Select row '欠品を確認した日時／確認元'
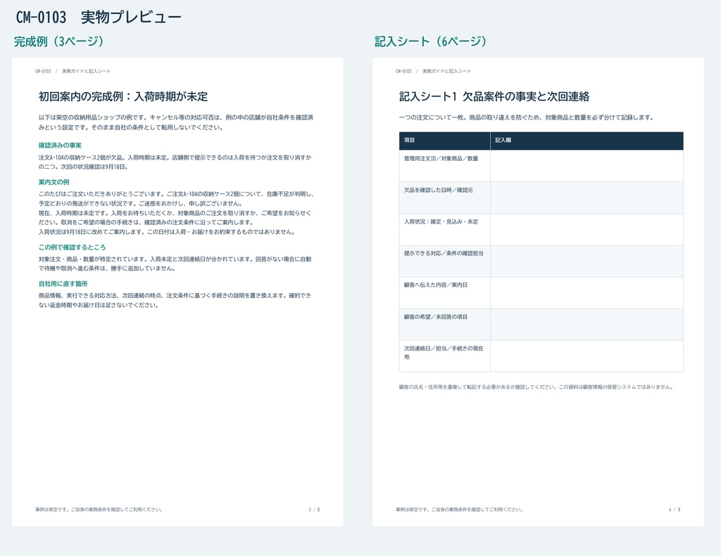Image resolution: width=721 pixels, height=556 pixels. (541, 198)
